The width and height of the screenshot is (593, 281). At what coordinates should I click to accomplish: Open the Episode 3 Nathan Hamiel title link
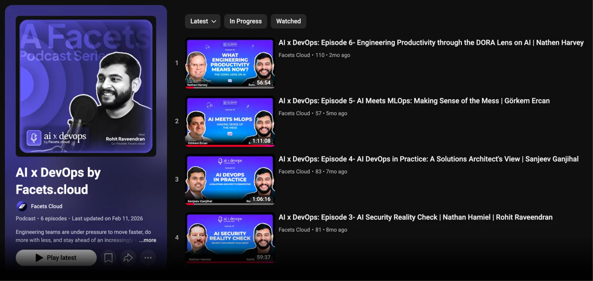click(x=415, y=218)
